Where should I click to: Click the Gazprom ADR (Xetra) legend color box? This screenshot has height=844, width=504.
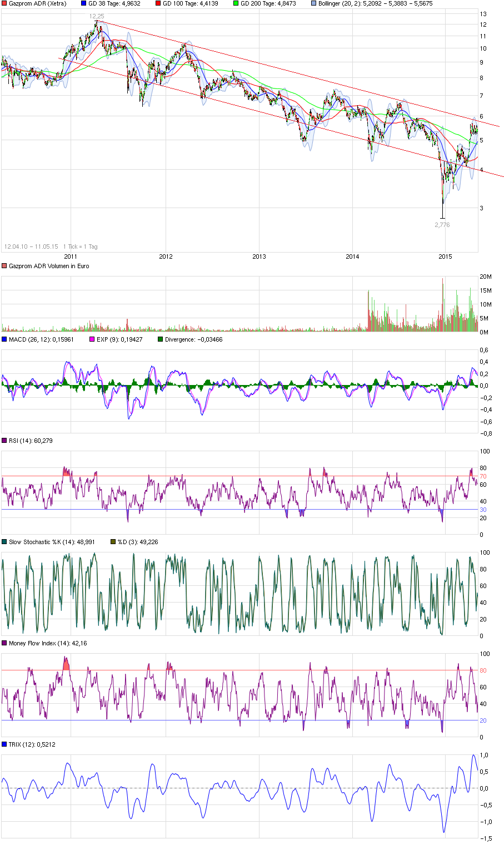(4, 3)
